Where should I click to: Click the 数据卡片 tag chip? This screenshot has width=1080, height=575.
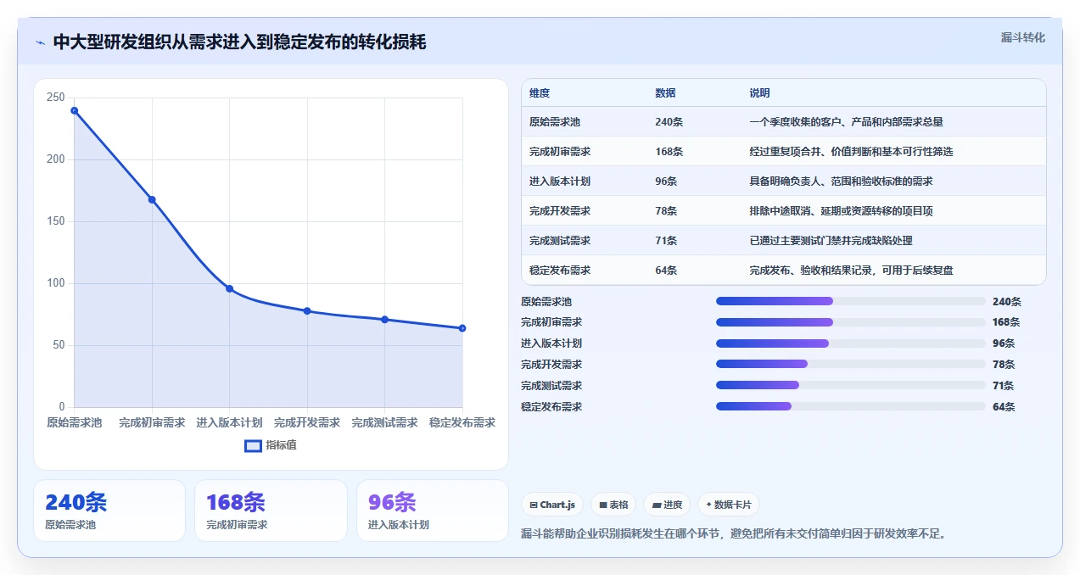[x=729, y=505]
